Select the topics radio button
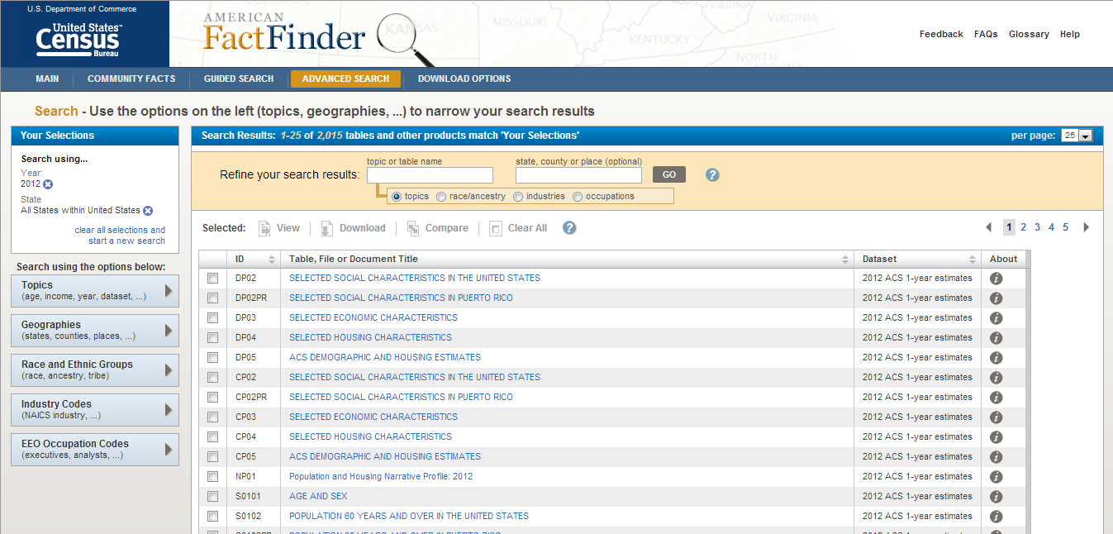Viewport: 1113px width, 534px height. tap(397, 197)
